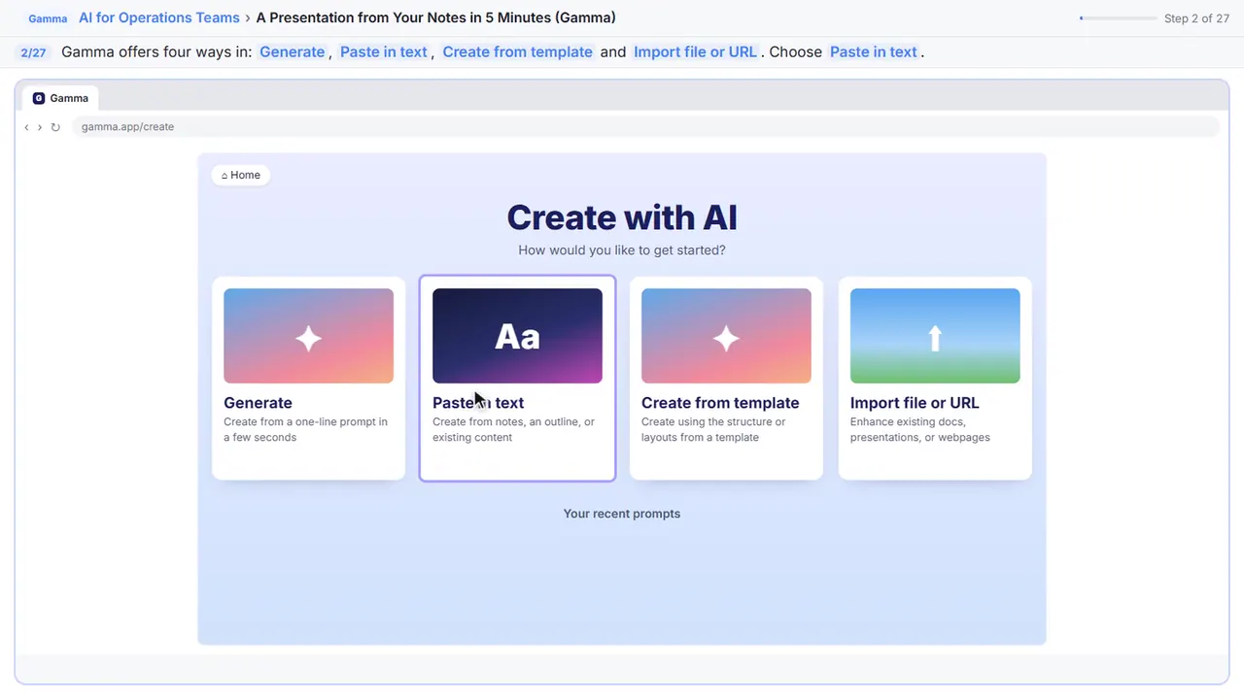Click "Create from notes, an outline" description

pos(513,429)
